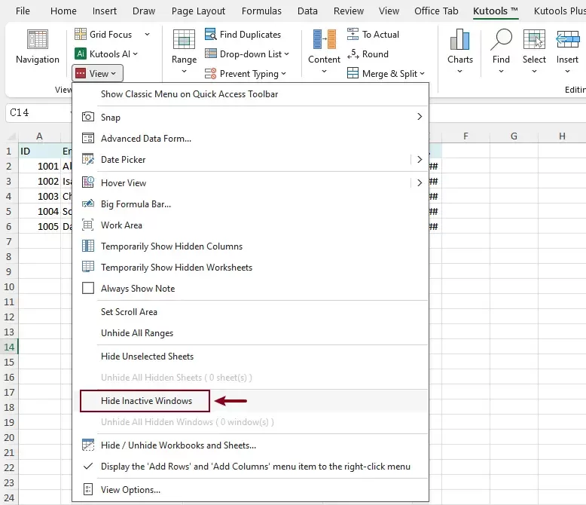Click Hide / Unhide Workbooks icon
Image resolution: width=586 pixels, height=505 pixels.
tap(88, 445)
